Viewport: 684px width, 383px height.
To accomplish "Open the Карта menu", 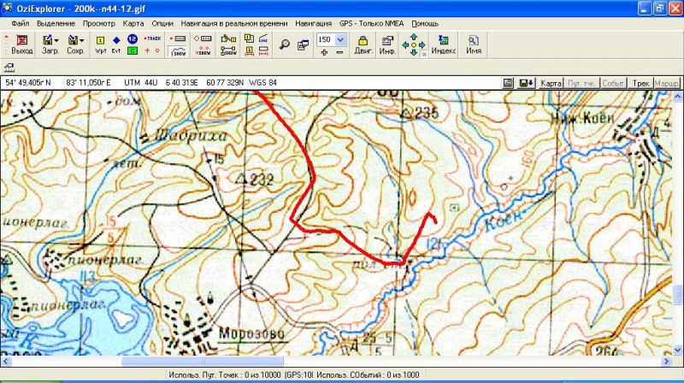I will click(133, 23).
